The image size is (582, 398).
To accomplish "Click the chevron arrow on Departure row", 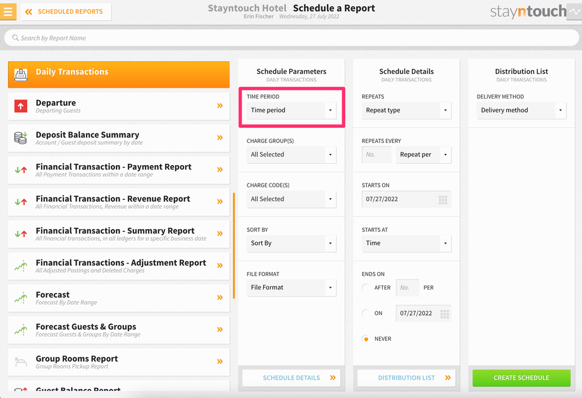I will click(220, 106).
